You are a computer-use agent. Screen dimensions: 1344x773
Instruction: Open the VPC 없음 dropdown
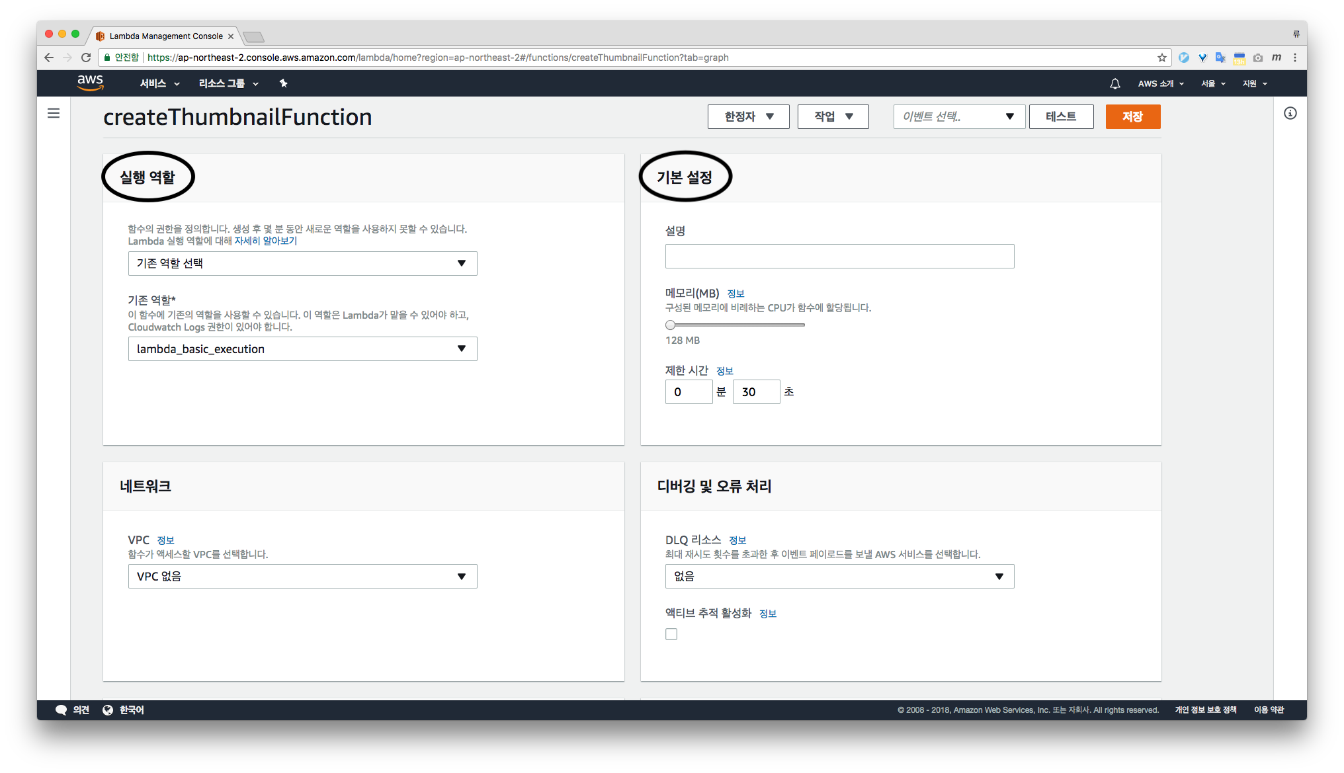[x=302, y=576]
